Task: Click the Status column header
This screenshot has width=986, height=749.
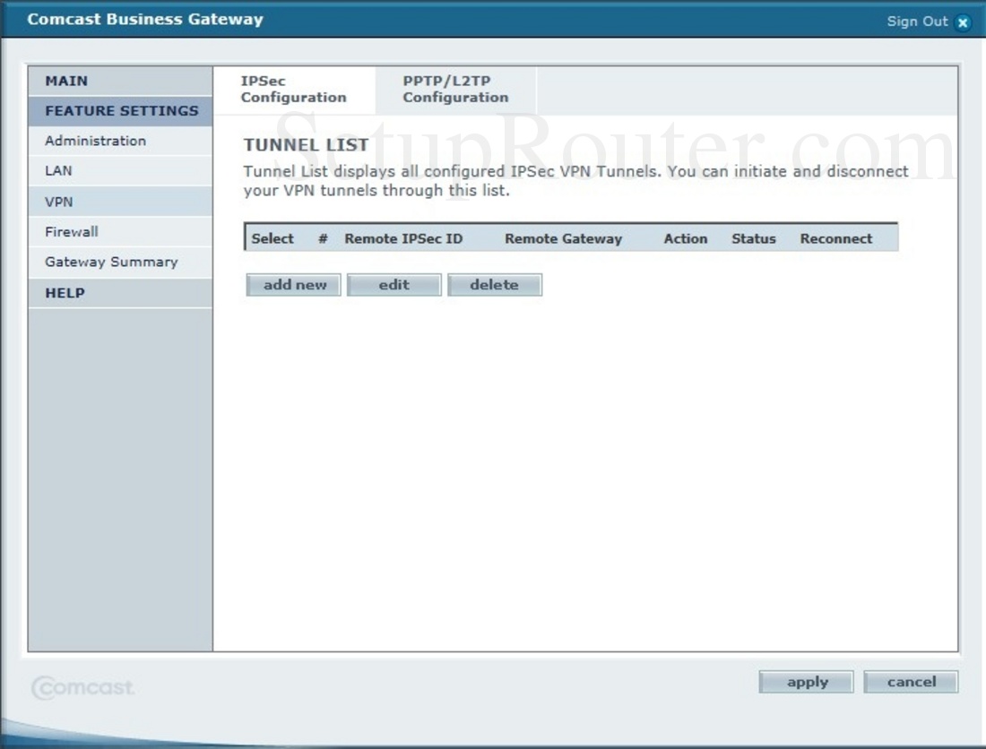Action: [753, 239]
